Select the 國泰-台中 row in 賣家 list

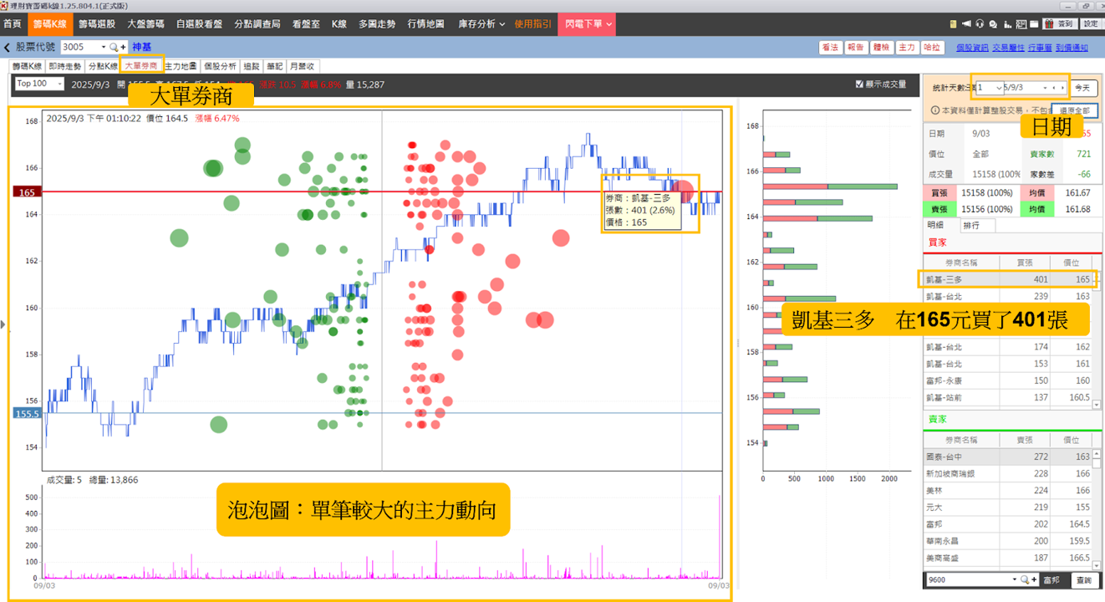click(1007, 457)
